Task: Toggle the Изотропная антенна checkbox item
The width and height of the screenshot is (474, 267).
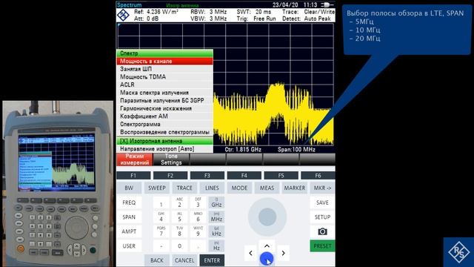Action: point(164,141)
